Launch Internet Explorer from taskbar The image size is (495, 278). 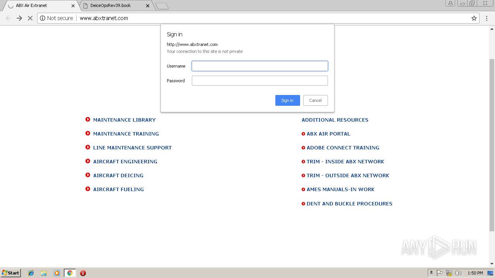[x=31, y=273]
